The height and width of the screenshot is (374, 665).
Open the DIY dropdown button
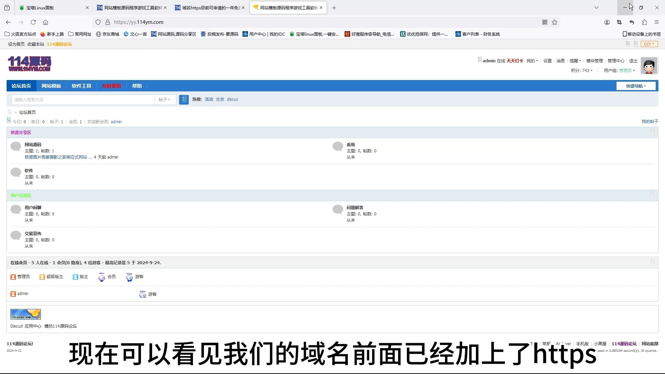coord(649,44)
